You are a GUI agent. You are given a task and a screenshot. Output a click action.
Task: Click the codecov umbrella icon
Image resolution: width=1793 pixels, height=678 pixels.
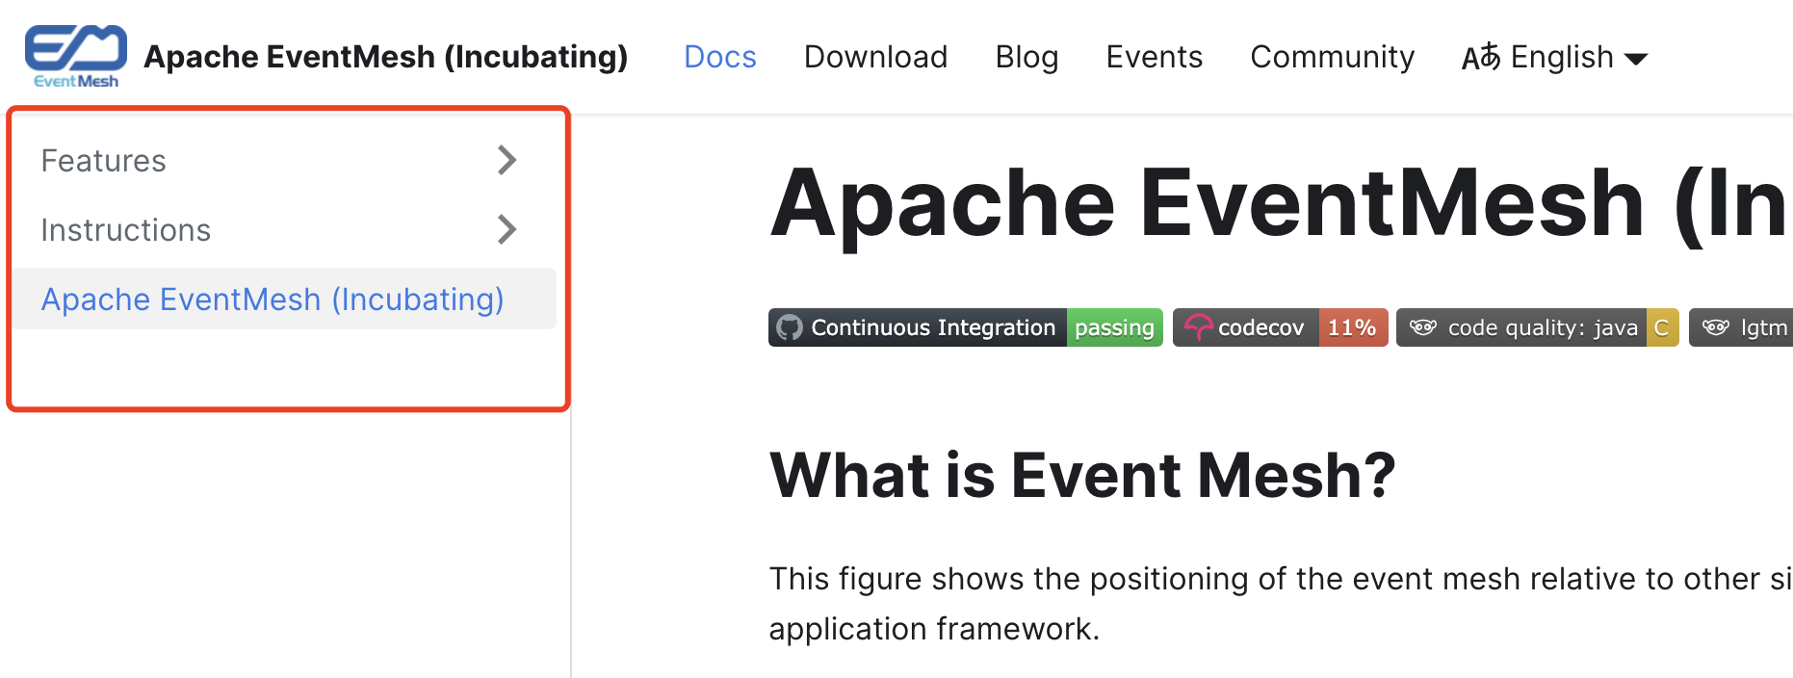1198,327
